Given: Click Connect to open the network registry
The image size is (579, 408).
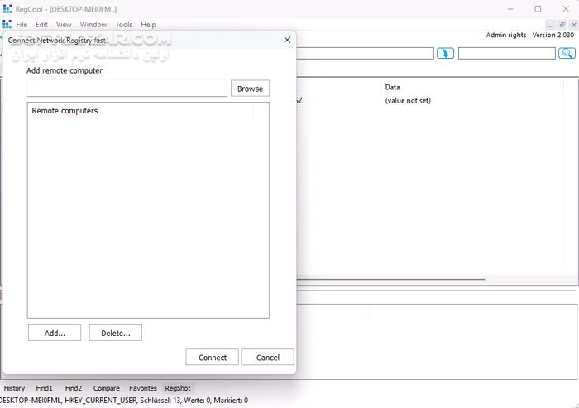Looking at the screenshot, I should (x=213, y=358).
